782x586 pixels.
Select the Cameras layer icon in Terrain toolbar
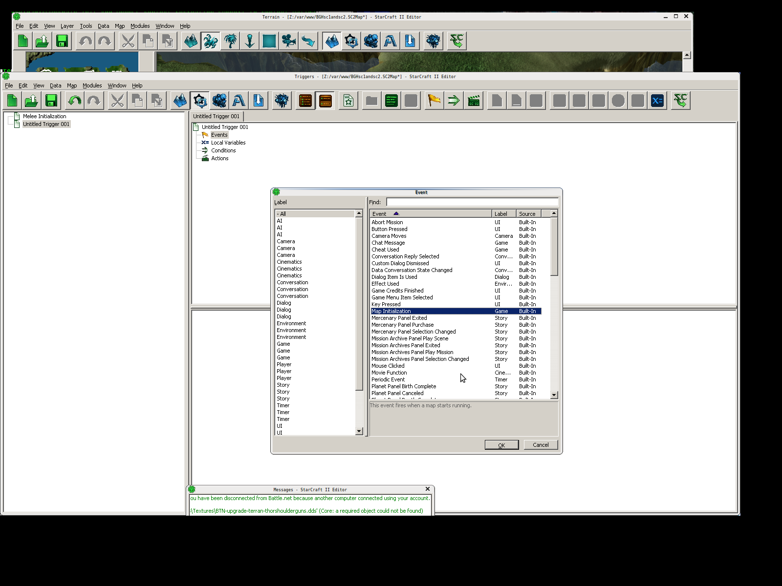[289, 41]
